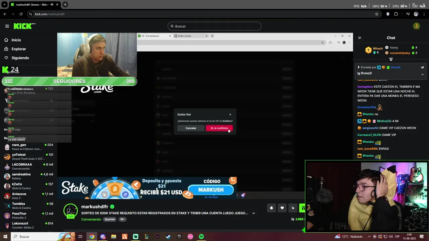Close the Quitar Rol dialog X
Viewport: 429px width, 241px height.
point(230,114)
